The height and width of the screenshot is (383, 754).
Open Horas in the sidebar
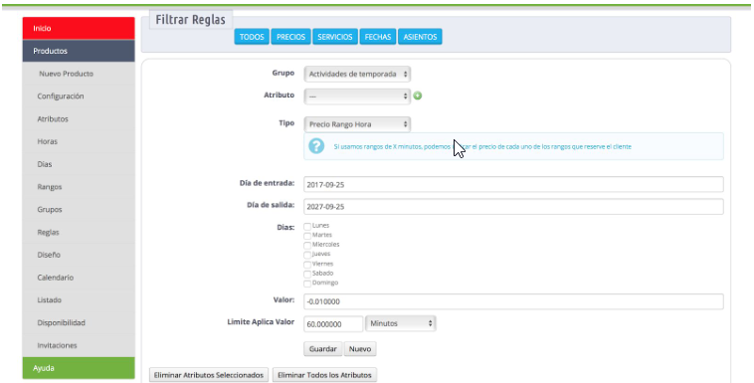point(79,141)
